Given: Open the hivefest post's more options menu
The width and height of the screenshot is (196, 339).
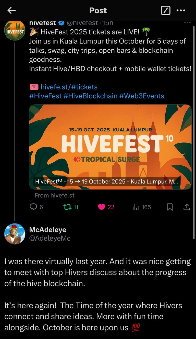Looking at the screenshot, I should point(187,23).
